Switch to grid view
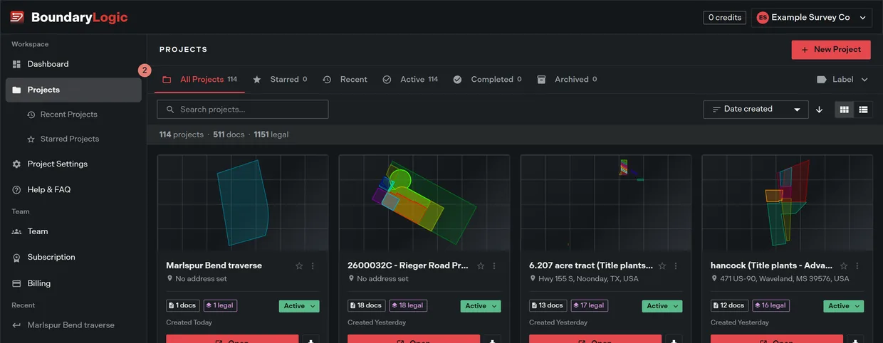Image resolution: width=883 pixels, height=343 pixels. [x=845, y=110]
